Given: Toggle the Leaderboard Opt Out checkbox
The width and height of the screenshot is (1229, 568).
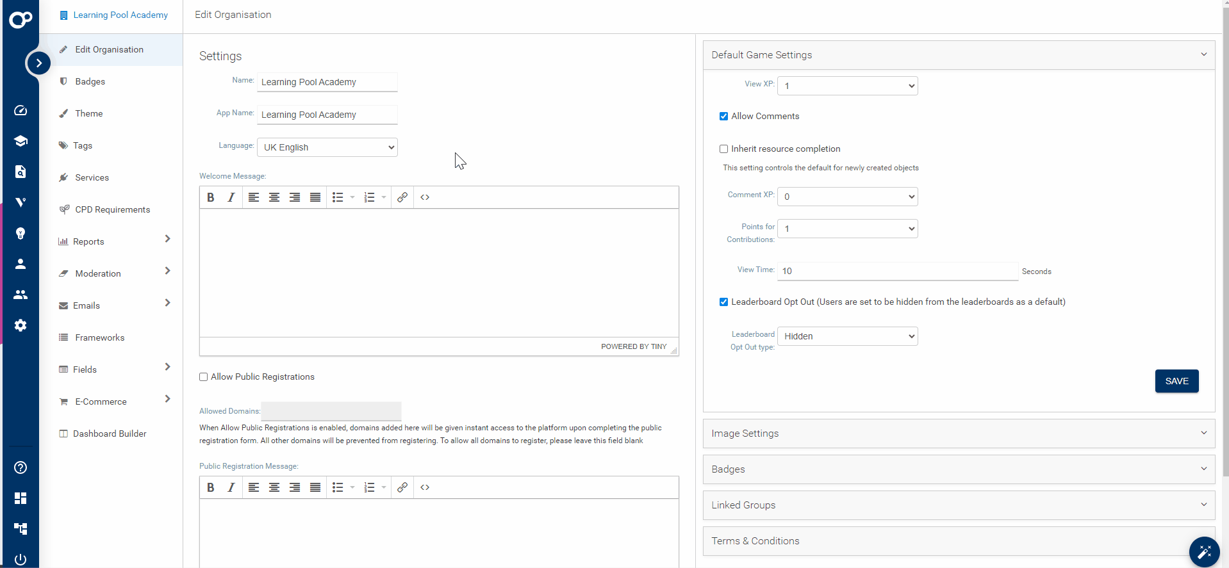Looking at the screenshot, I should (x=723, y=302).
